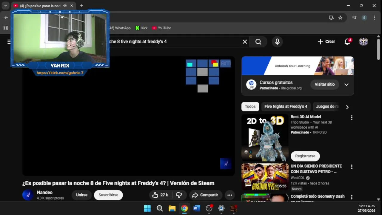Open options for the Gustavo Petro video
Screen dimensions: 382x215
point(352,167)
